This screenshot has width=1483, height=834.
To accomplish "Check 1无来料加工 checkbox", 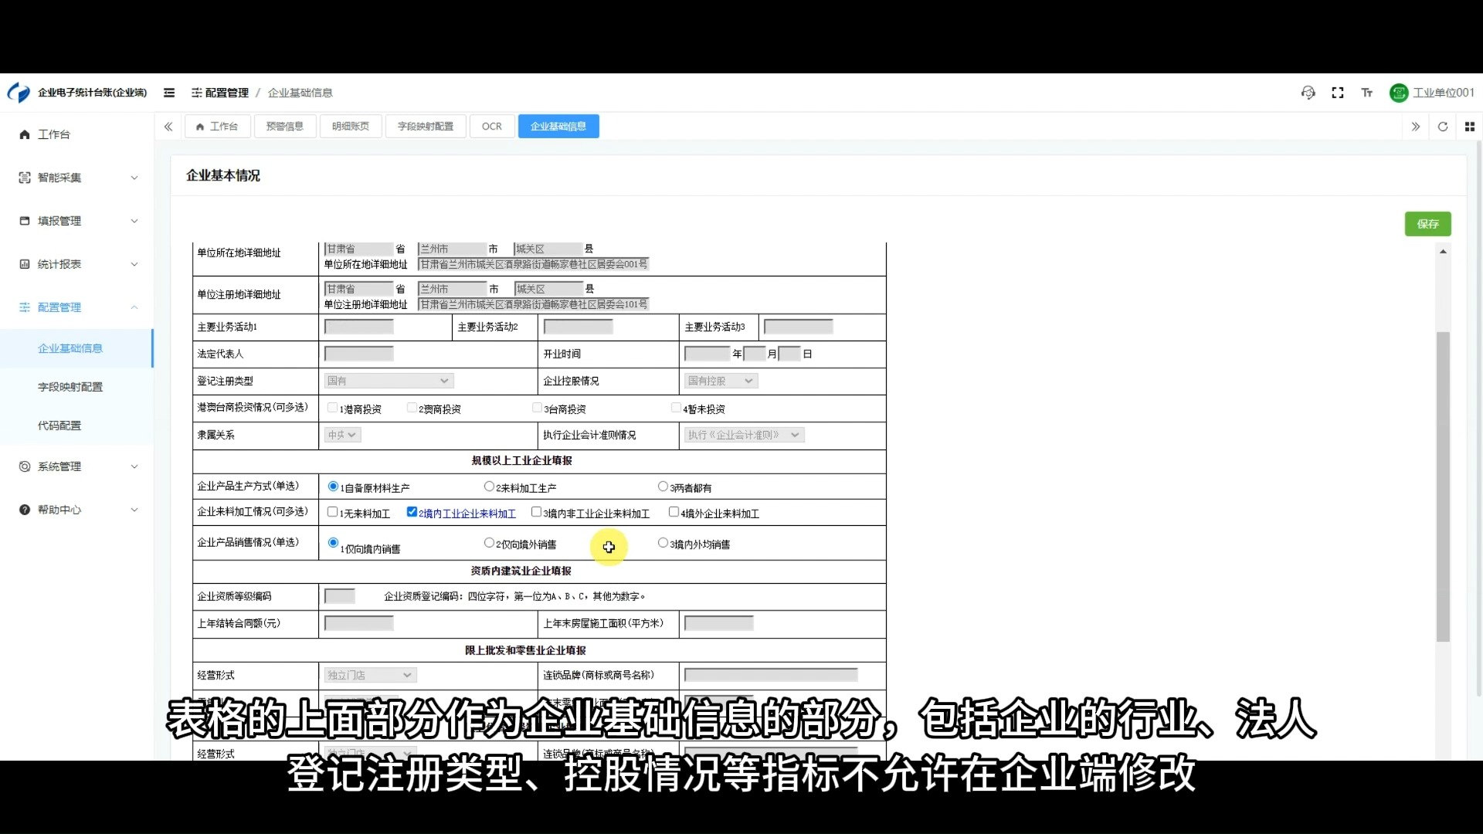I will click(333, 512).
